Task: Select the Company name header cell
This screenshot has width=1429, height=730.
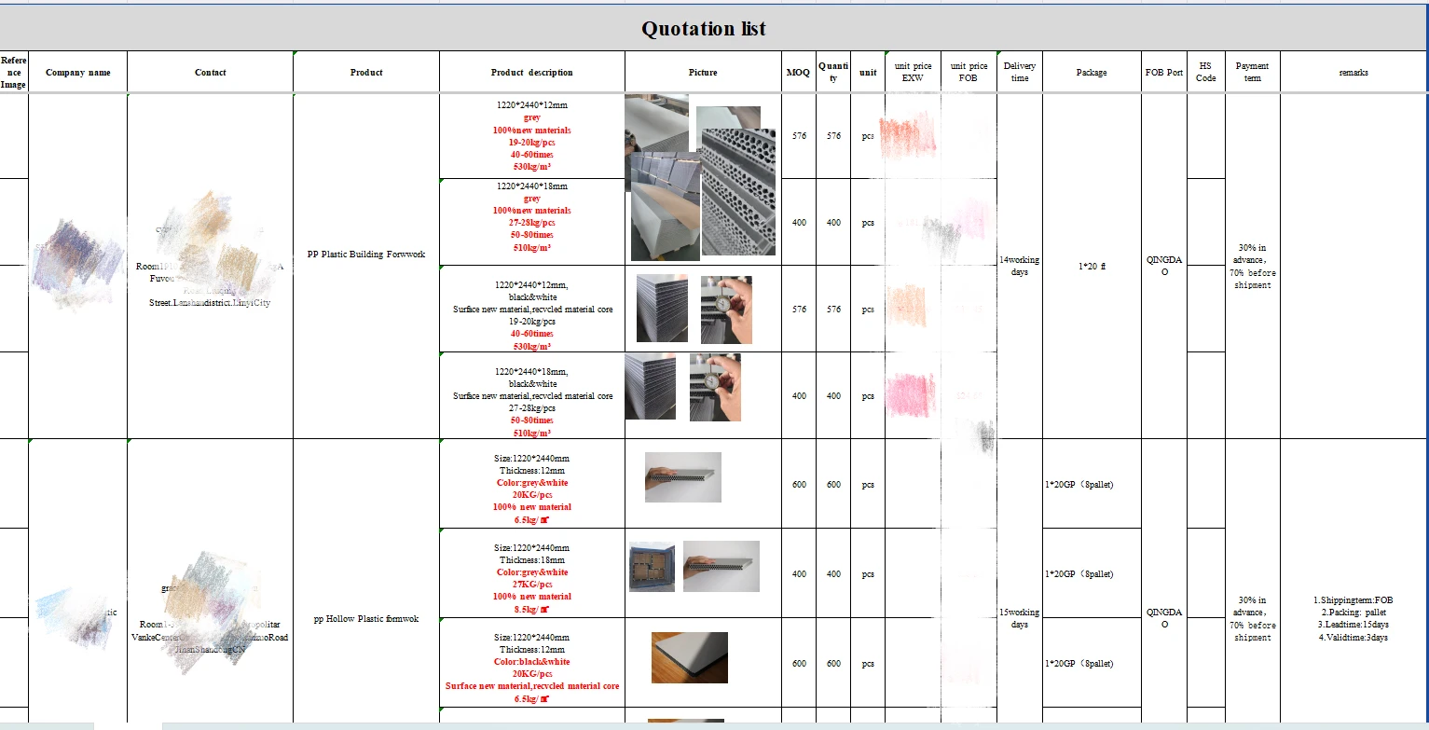Action: [x=78, y=73]
